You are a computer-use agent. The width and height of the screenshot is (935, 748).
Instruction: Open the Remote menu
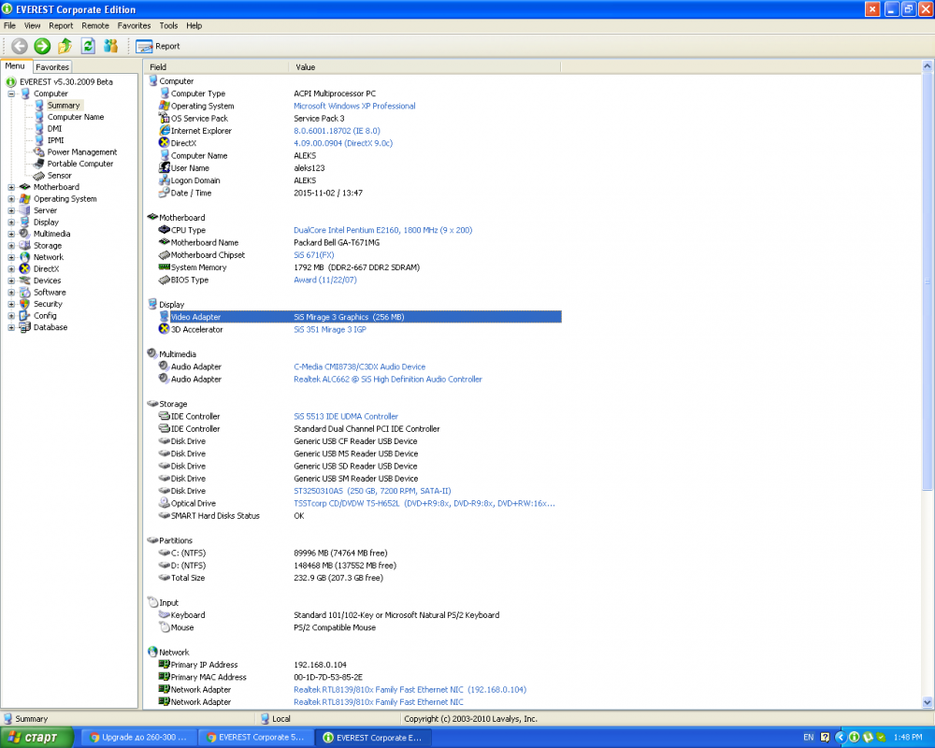pyautogui.click(x=95, y=25)
